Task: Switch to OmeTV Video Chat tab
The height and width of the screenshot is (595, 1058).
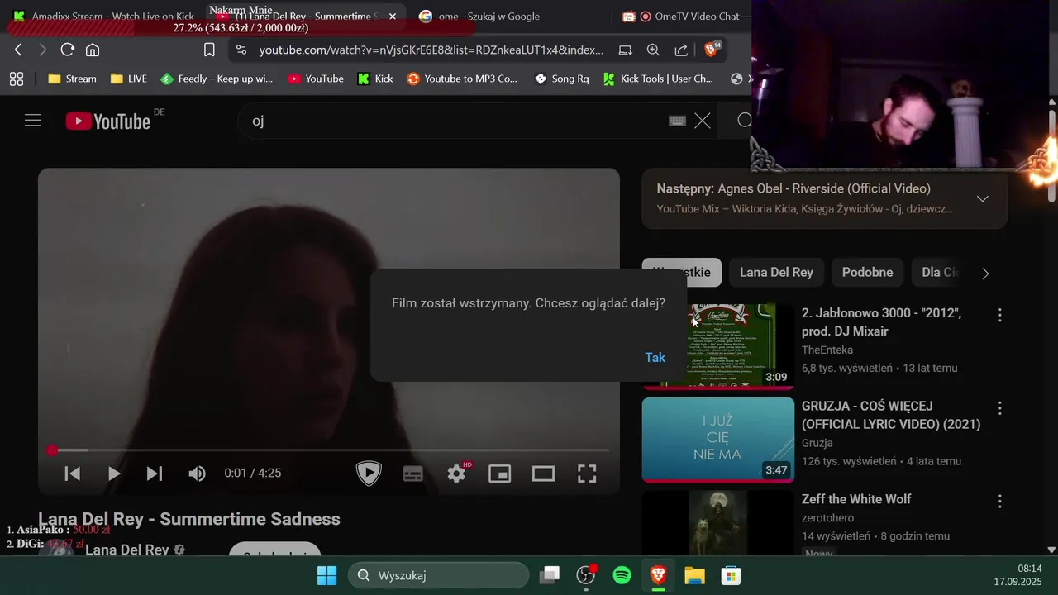Action: coord(685,16)
